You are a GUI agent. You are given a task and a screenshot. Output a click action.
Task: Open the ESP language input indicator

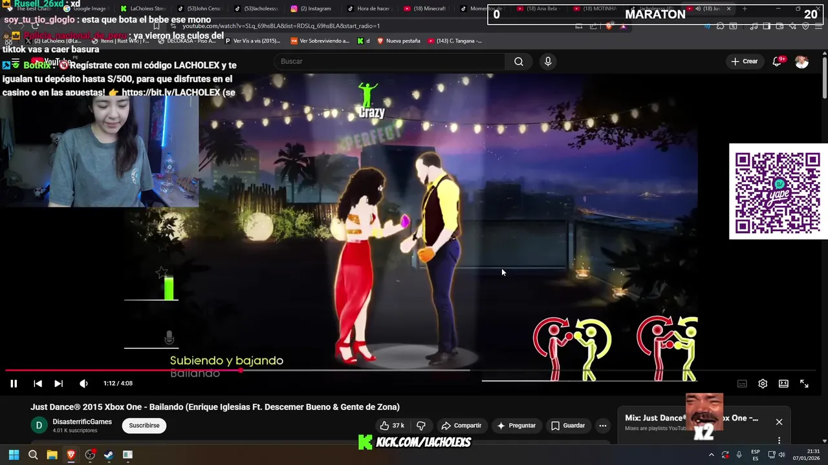(755, 455)
